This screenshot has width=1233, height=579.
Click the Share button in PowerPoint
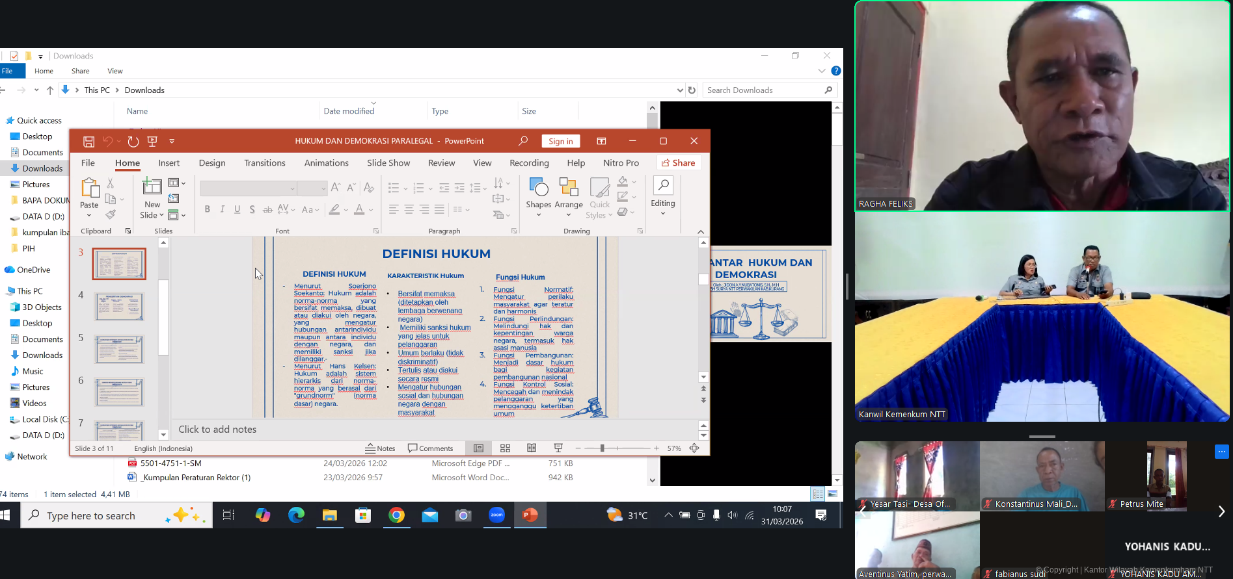(x=679, y=163)
